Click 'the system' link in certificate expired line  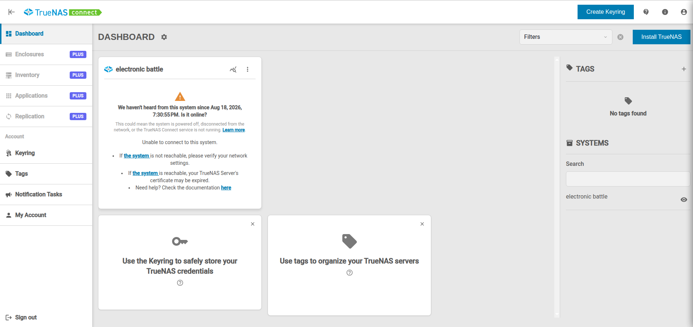pyautogui.click(x=145, y=173)
